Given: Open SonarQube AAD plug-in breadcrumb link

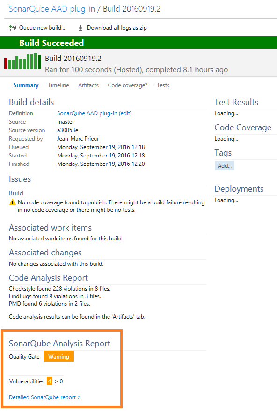Looking at the screenshot, I should pyautogui.click(x=52, y=9).
